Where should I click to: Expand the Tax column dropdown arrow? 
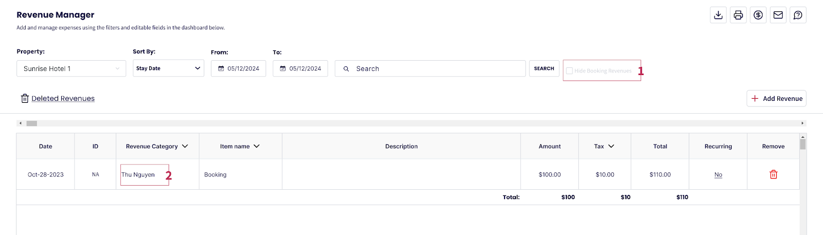tap(611, 147)
